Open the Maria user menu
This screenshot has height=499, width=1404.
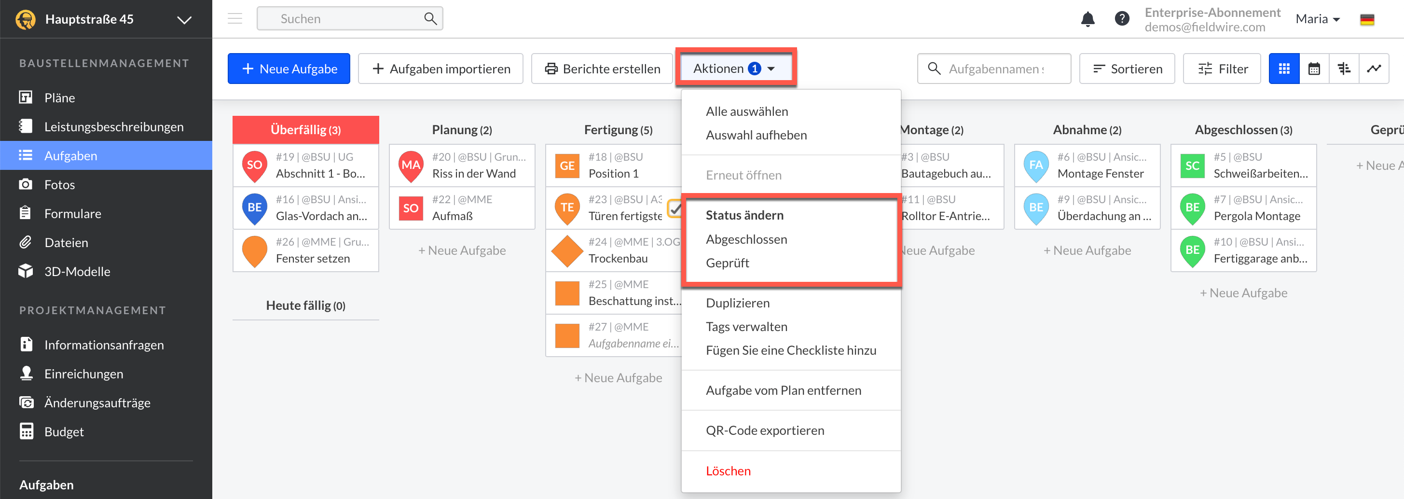[1317, 19]
